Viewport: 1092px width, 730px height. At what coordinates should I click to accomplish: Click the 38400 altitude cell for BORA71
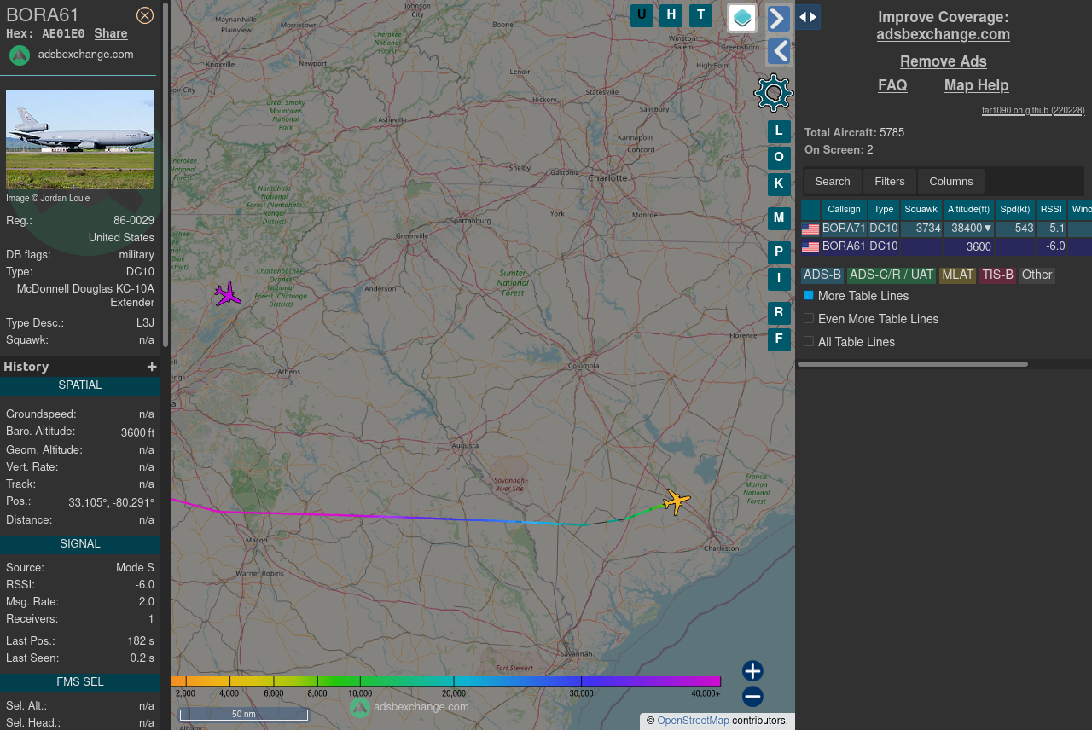click(968, 229)
